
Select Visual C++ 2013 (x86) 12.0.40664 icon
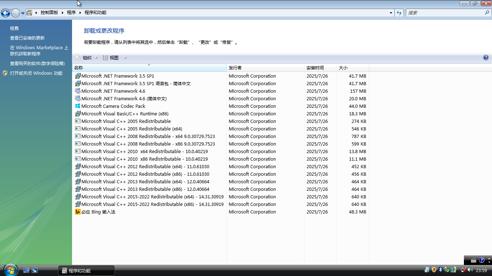click(x=78, y=189)
